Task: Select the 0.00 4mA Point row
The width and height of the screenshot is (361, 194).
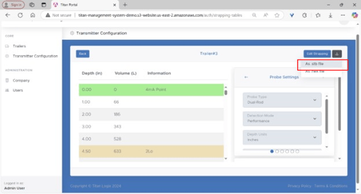Action: tap(151, 90)
